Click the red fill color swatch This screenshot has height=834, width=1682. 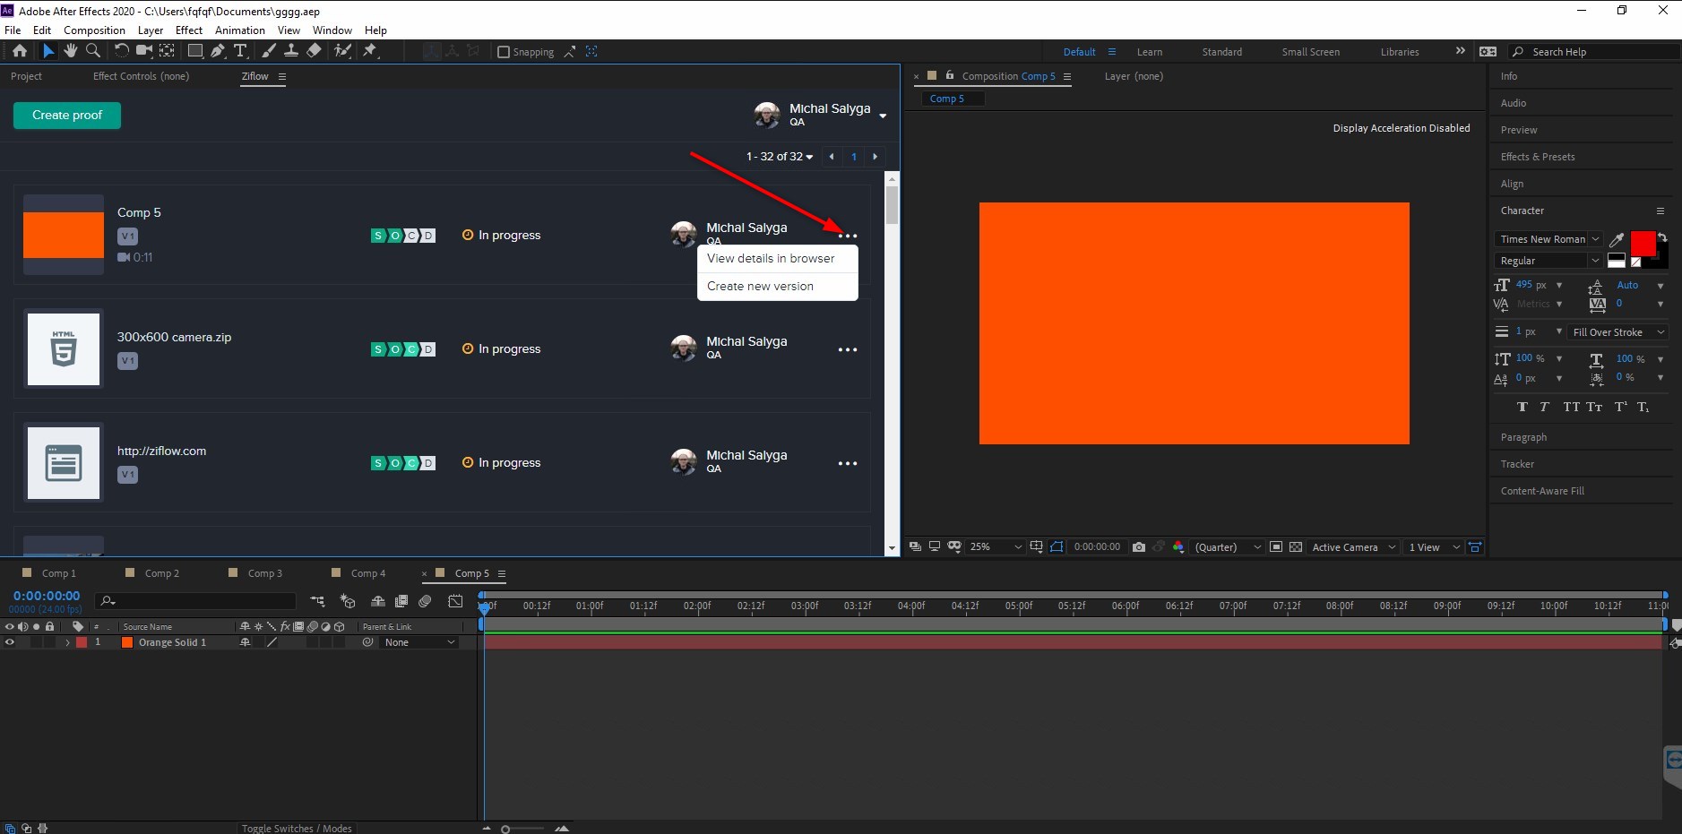pyautogui.click(x=1642, y=243)
